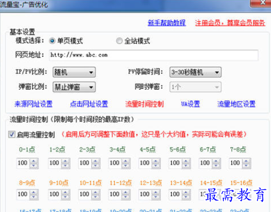
Task: Open the 新手帮助教程 help link
Action: coord(167,23)
